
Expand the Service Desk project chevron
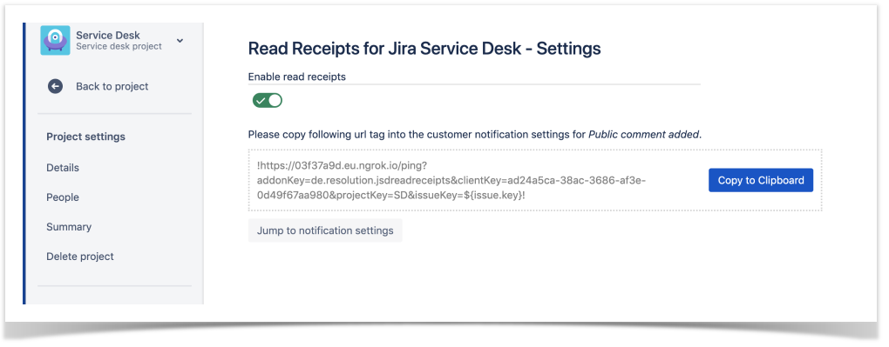pos(180,41)
